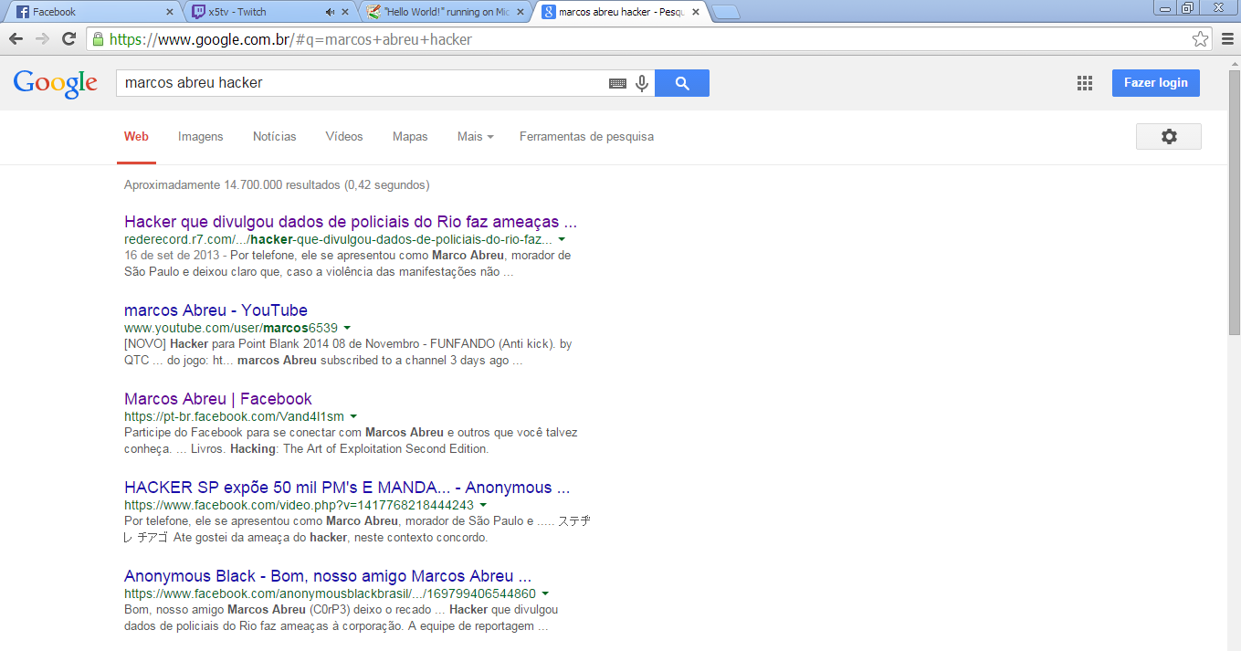Click the blue magnifier search button
Screen dimensions: 1241x651
[x=682, y=83]
